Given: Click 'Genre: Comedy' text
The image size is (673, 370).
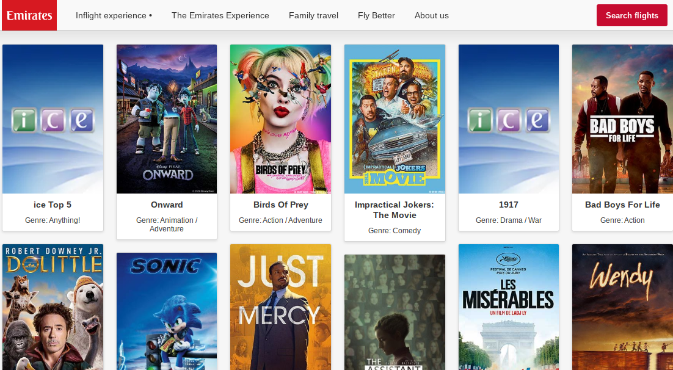Looking at the screenshot, I should coord(395,231).
